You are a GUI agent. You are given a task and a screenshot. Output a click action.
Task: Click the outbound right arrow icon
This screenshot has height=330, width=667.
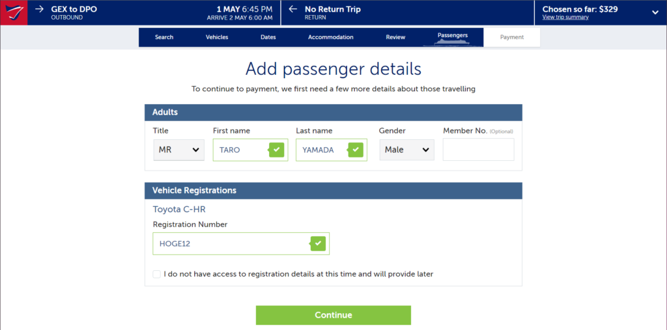[39, 9]
